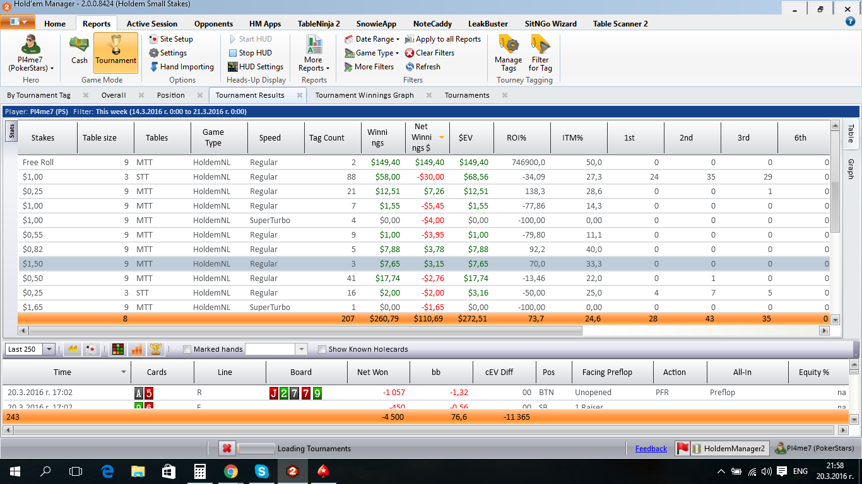
Task: Close the By Tournament Tag report tab
Action: tap(85, 96)
